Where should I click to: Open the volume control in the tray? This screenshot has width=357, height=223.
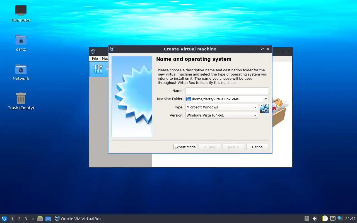point(315,219)
